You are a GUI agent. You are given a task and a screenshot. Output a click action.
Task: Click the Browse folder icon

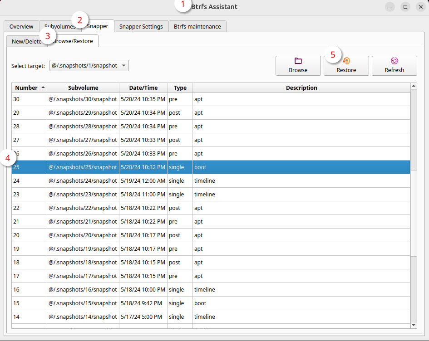(x=298, y=61)
